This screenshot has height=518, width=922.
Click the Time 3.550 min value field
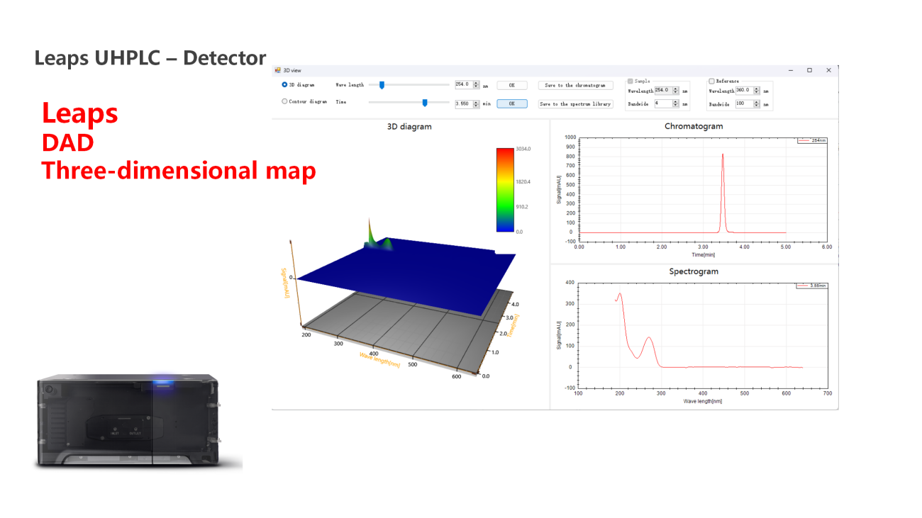click(x=464, y=103)
